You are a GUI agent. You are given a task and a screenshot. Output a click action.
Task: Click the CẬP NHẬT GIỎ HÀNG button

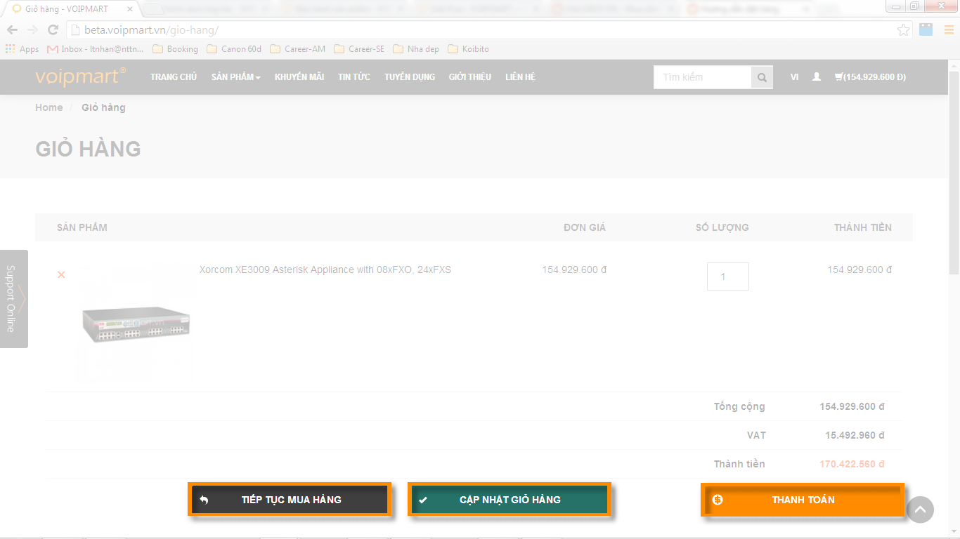(x=510, y=500)
